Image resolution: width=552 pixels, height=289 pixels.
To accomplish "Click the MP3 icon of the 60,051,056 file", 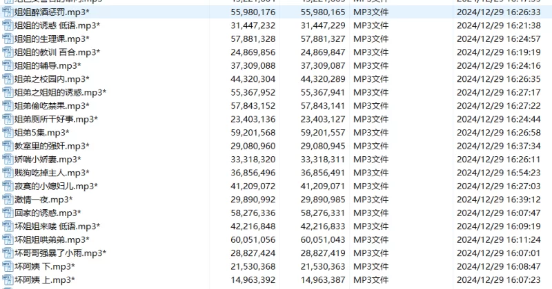I will 8,240.
